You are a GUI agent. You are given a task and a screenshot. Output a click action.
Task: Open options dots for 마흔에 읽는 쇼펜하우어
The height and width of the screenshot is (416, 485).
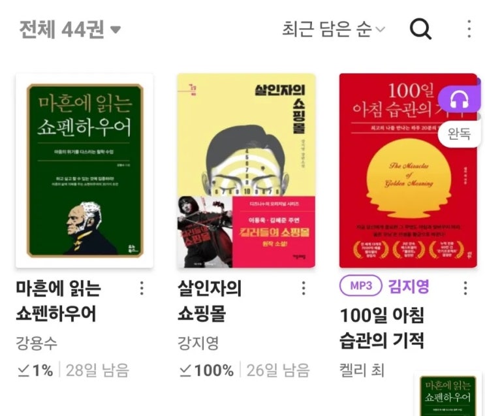pos(142,288)
